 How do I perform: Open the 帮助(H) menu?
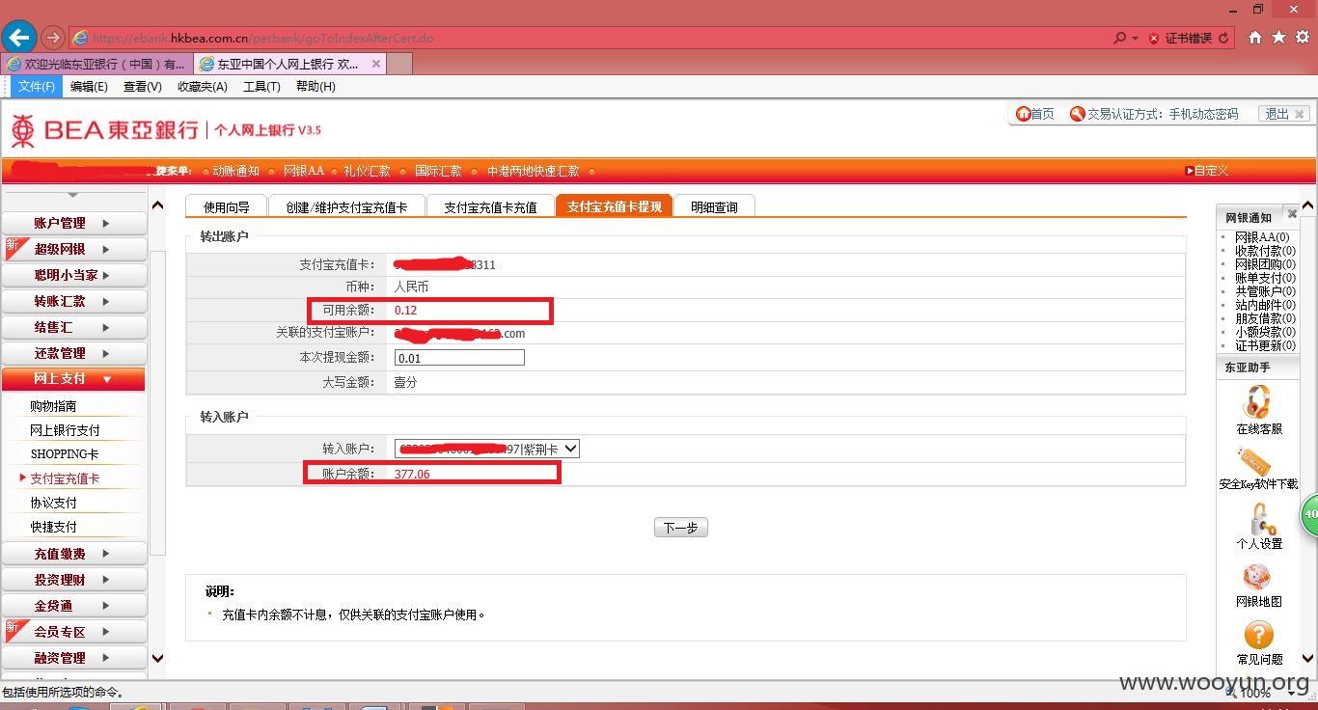click(x=316, y=86)
